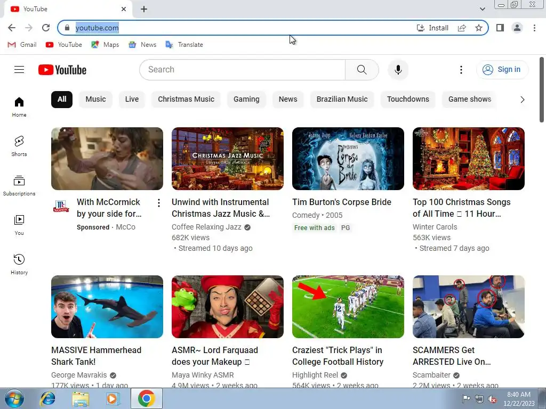Select the Christmas Music chip

186,100
